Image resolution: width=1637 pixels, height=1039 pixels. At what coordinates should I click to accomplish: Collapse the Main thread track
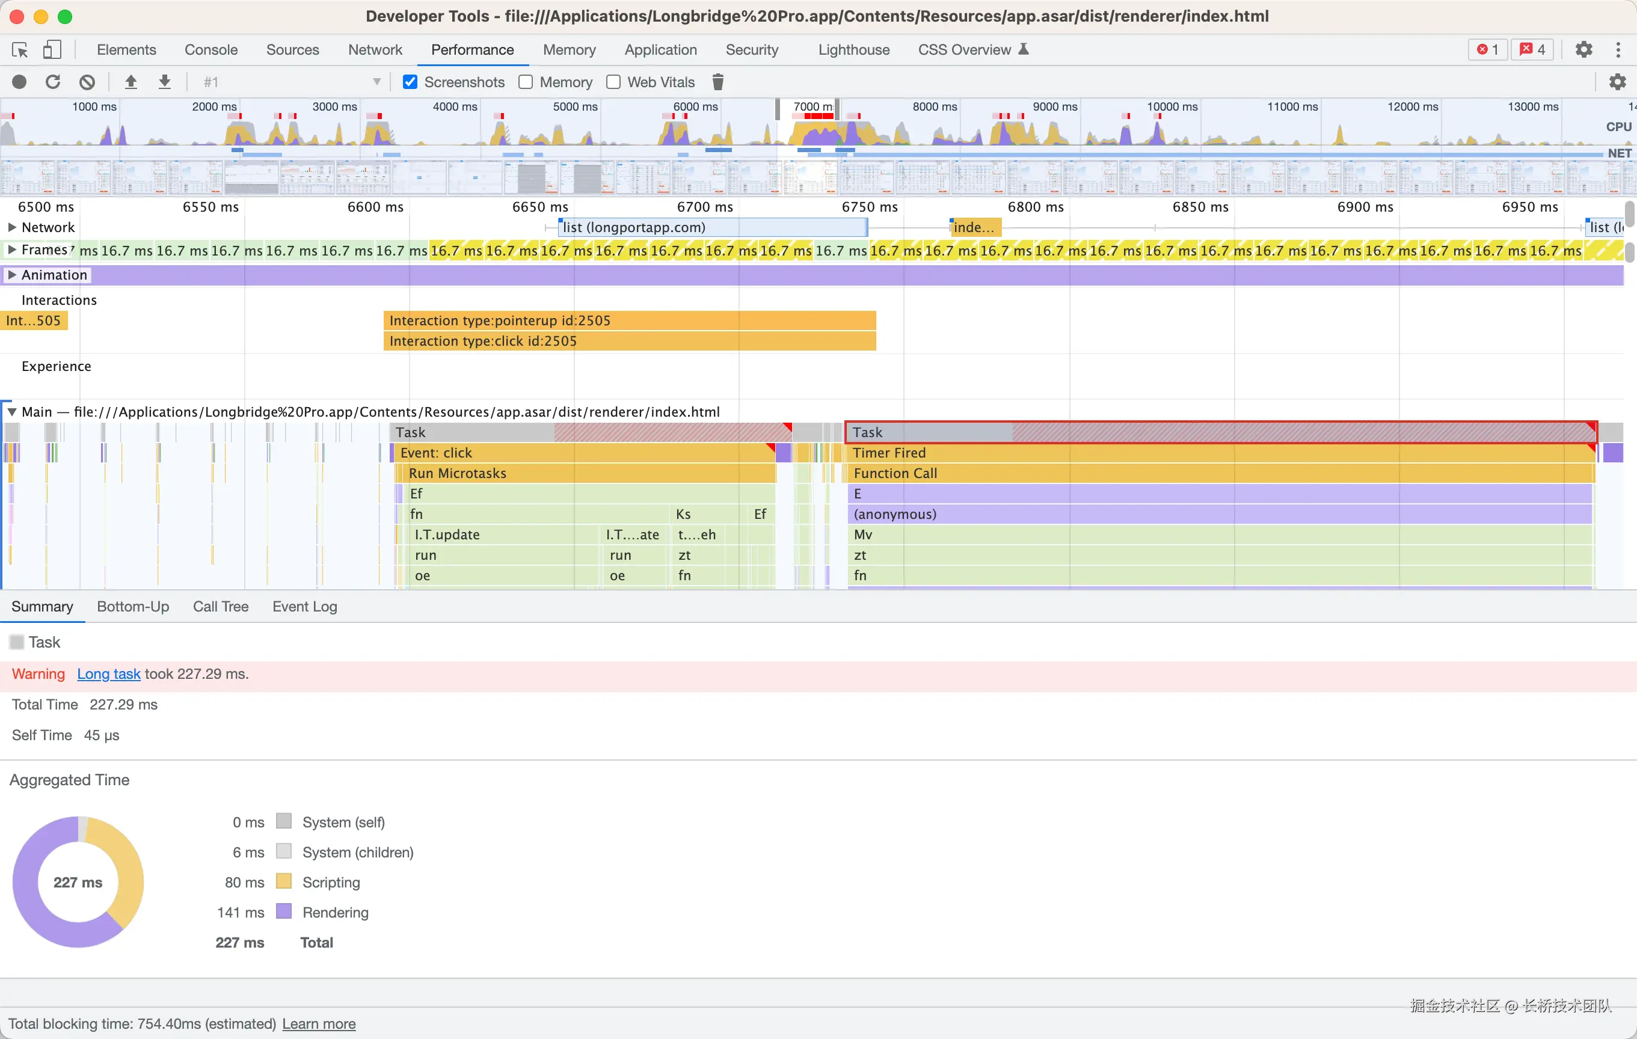11,412
